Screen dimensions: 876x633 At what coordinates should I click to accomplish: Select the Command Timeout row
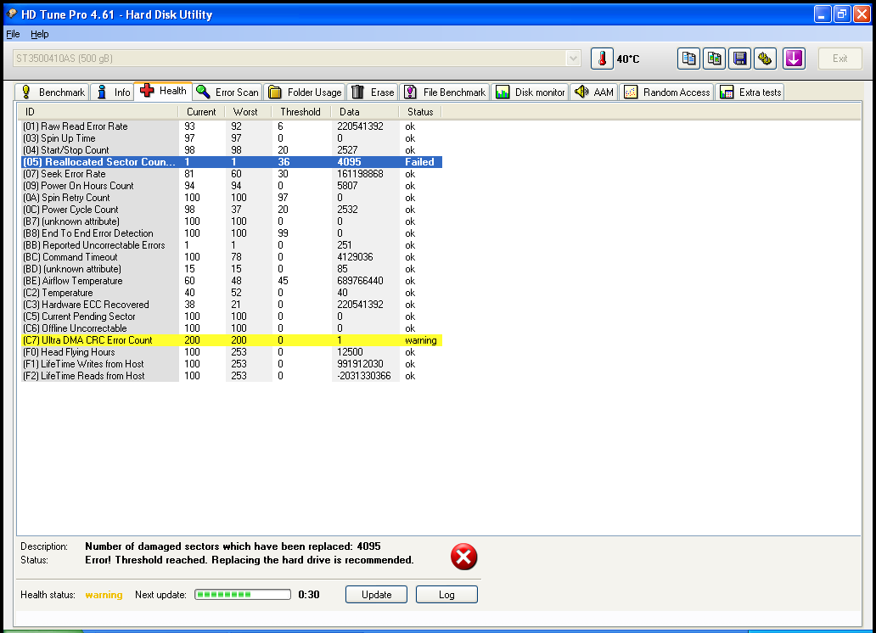[x=231, y=257]
